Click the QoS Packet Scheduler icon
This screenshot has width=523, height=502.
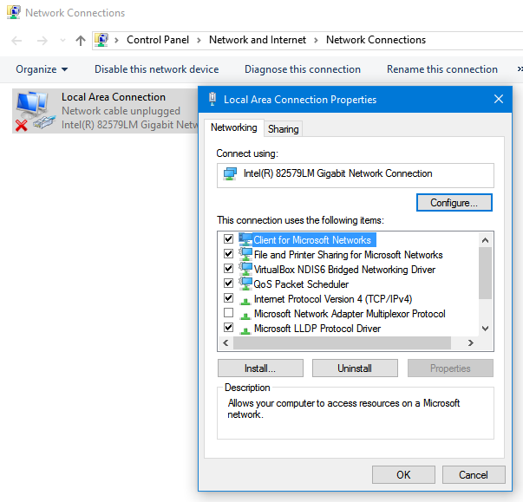(x=245, y=284)
